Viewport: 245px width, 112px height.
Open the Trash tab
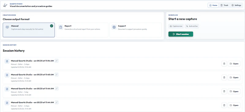click(224, 5)
